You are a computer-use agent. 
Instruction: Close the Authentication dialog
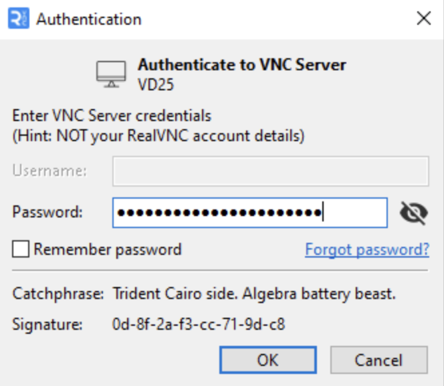[x=424, y=19]
